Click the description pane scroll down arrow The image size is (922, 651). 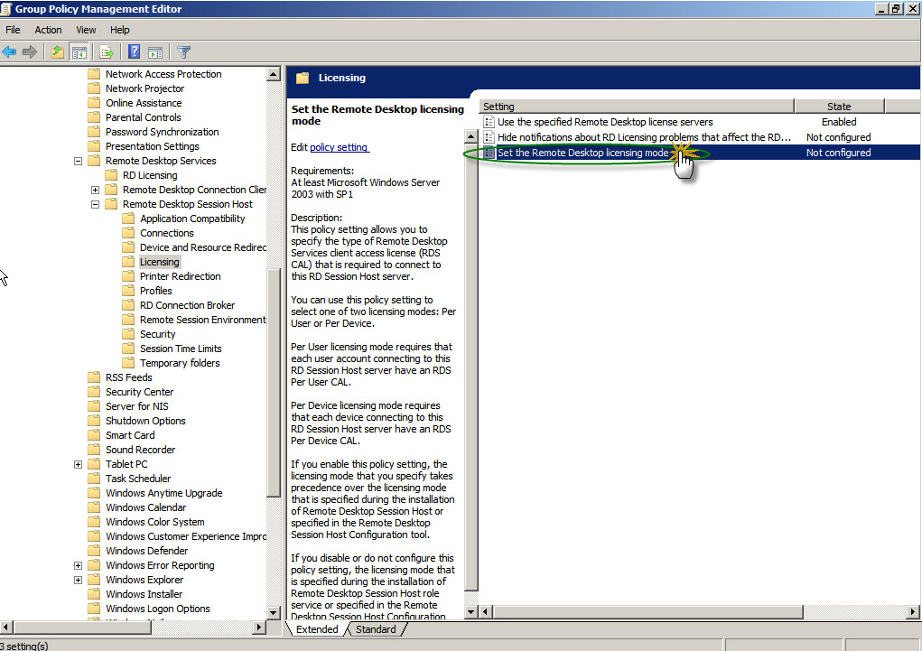pos(471,612)
